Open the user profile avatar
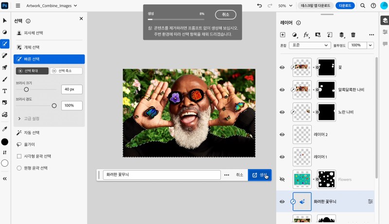 point(384,5)
